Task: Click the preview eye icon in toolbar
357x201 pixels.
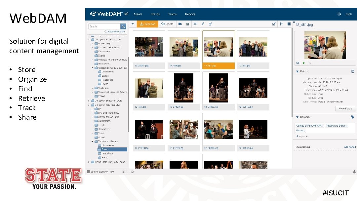Action: point(195,24)
